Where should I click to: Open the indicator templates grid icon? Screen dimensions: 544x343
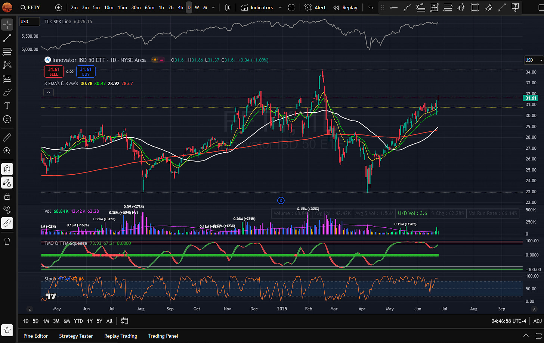[x=291, y=7]
